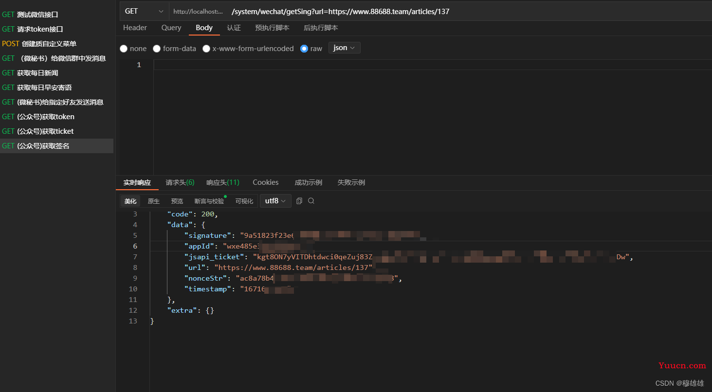Open the 请求头(6) tab
This screenshot has width=712, height=392.
coord(180,183)
